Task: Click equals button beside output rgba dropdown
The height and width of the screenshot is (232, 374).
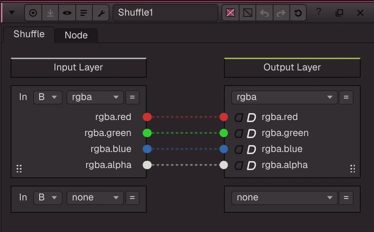Action: (x=346, y=97)
